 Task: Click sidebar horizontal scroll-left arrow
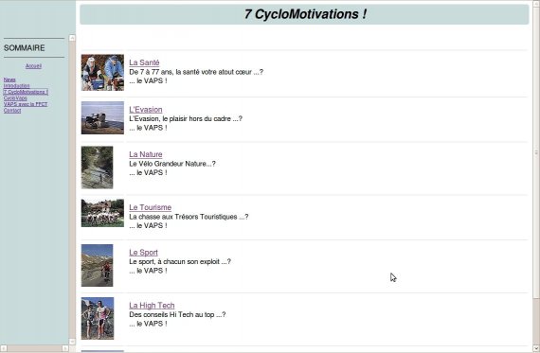tap(4, 348)
